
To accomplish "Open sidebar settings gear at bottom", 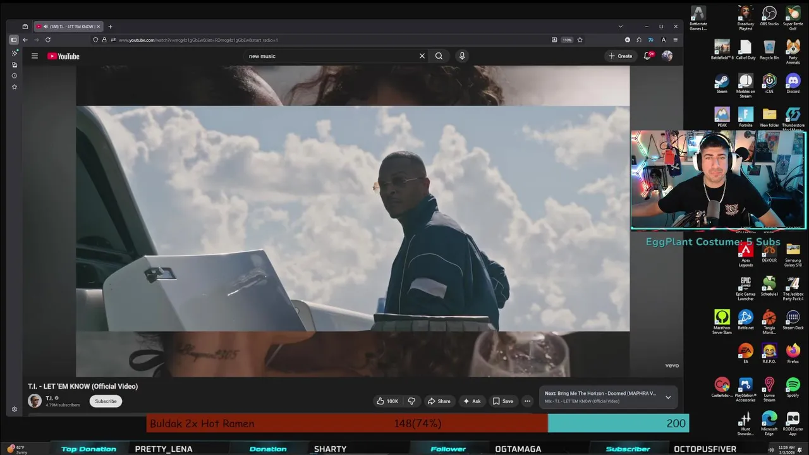I will (15, 409).
